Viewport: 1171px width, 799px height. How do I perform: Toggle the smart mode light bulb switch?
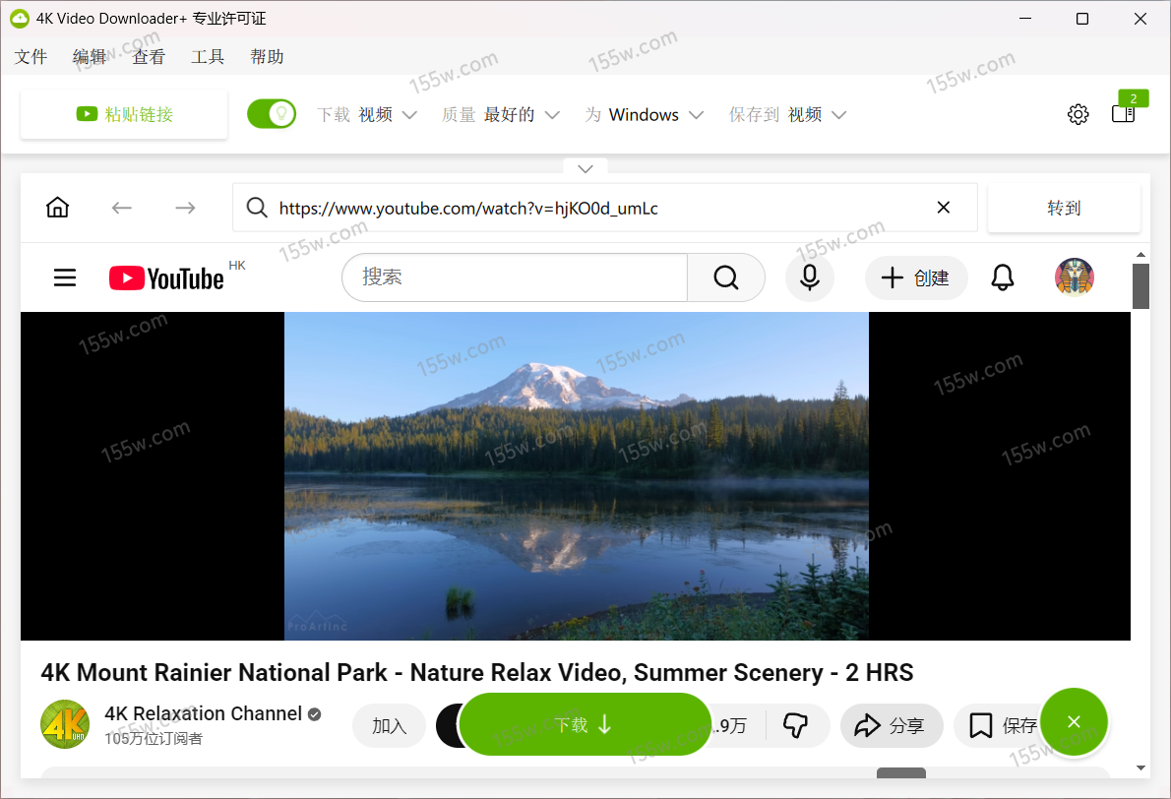tap(272, 114)
